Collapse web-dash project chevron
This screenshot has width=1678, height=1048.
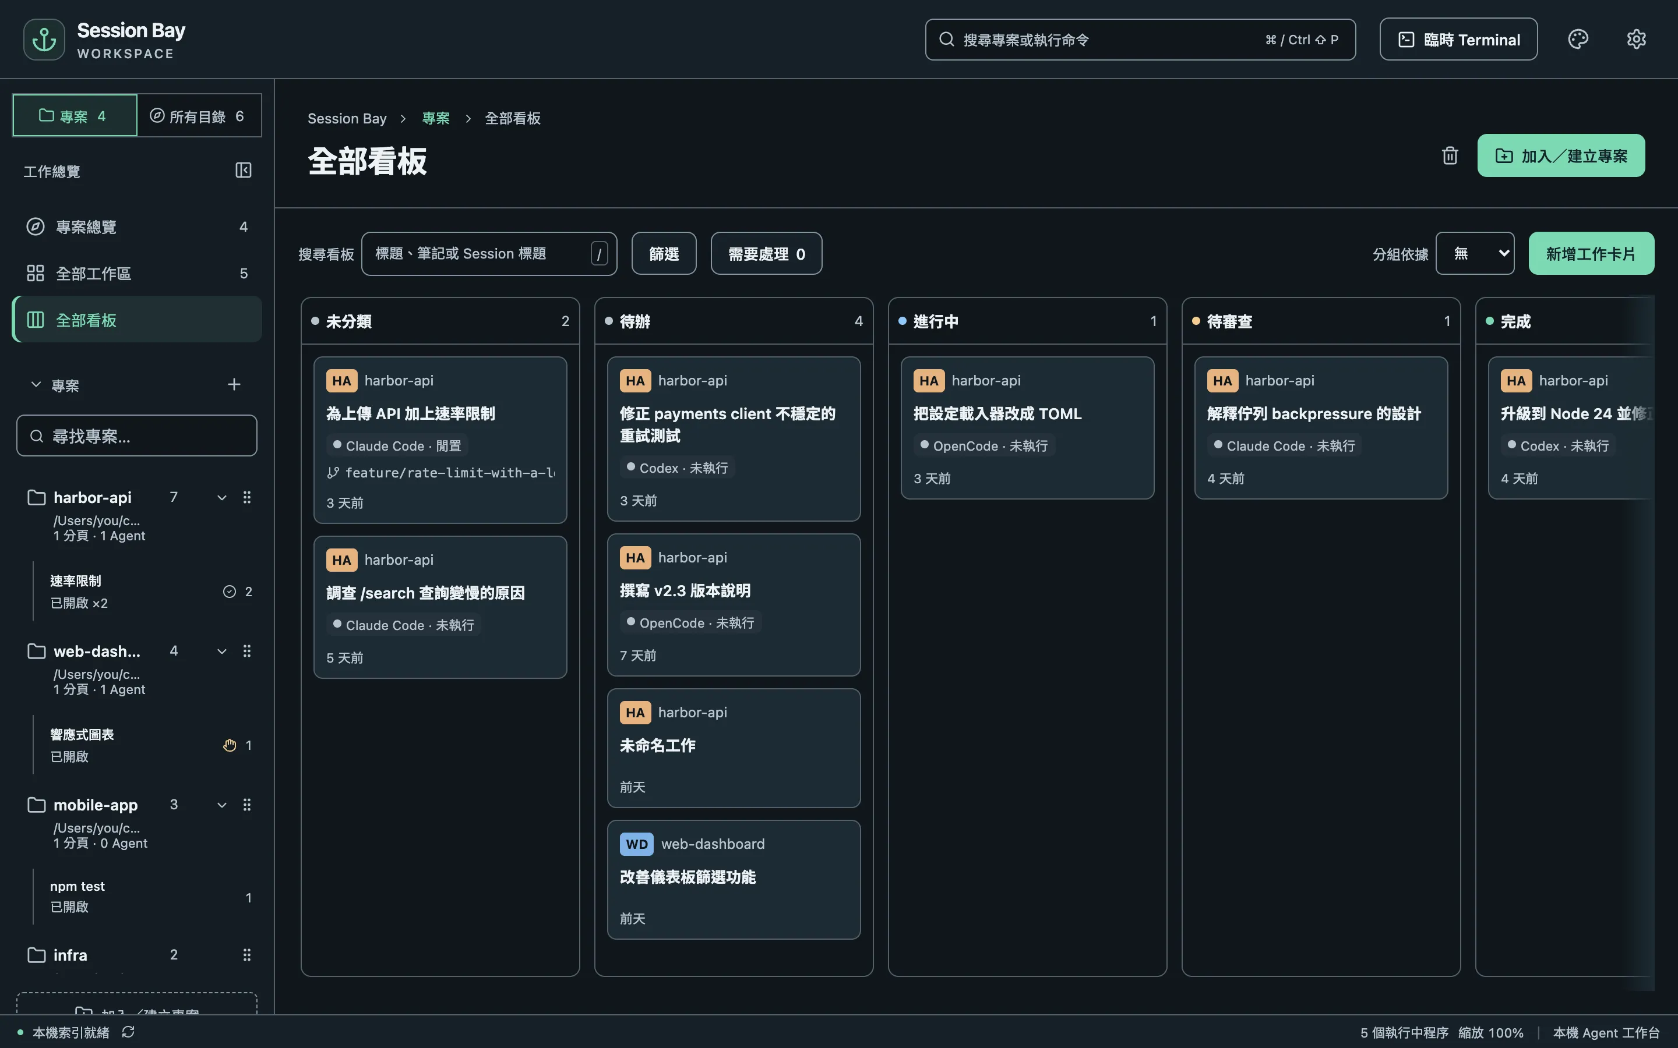(222, 651)
